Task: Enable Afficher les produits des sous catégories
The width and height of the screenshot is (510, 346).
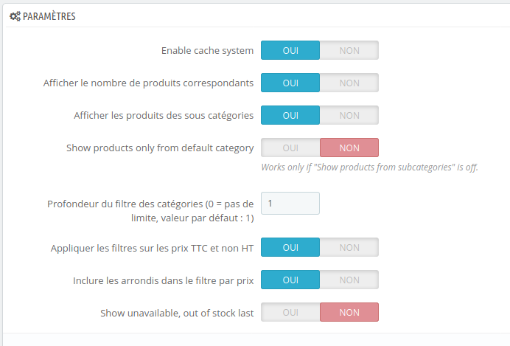Action: pyautogui.click(x=290, y=115)
